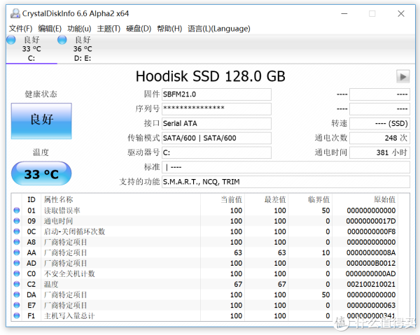Open the 功能(u) menu
The image size is (420, 335).
pyautogui.click(x=79, y=29)
